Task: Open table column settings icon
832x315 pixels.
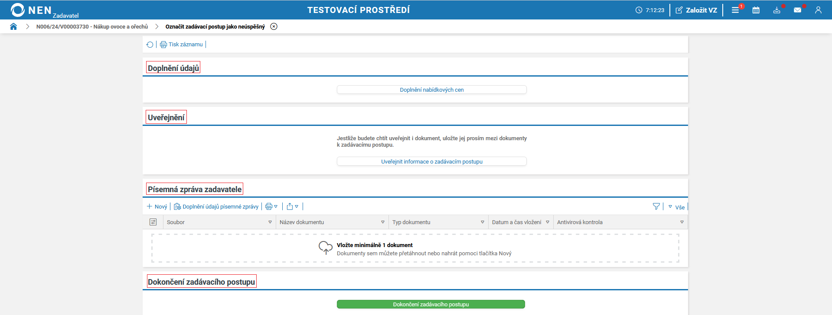Action: click(153, 222)
